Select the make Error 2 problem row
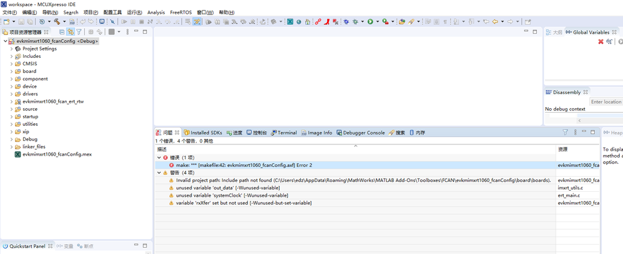 (377, 165)
